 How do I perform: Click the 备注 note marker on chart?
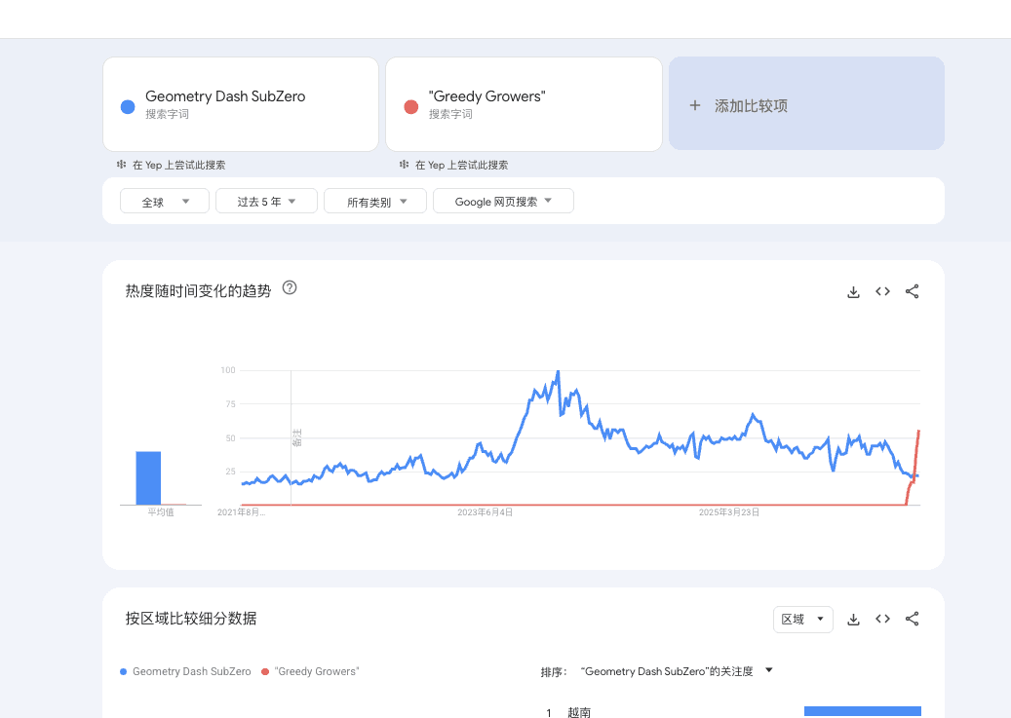296,437
